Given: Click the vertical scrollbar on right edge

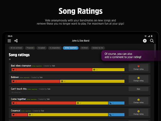Looking at the screenshot, I should [x=155, y=51].
